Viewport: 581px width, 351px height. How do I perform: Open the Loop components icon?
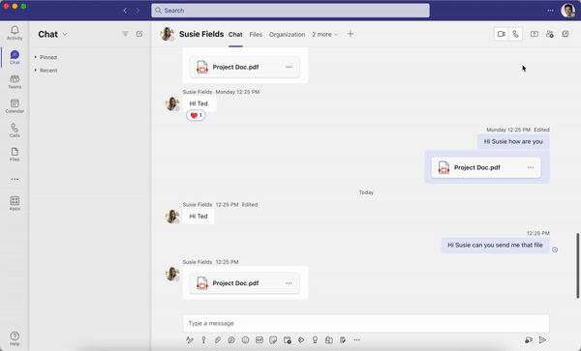pos(231,340)
